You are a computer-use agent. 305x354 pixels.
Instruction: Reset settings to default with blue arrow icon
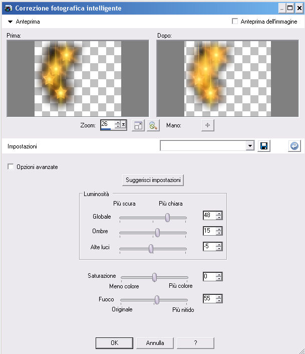(x=294, y=146)
